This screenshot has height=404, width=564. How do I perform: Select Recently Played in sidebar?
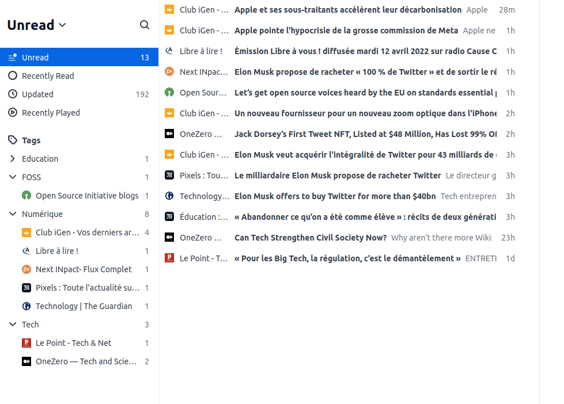79,112
